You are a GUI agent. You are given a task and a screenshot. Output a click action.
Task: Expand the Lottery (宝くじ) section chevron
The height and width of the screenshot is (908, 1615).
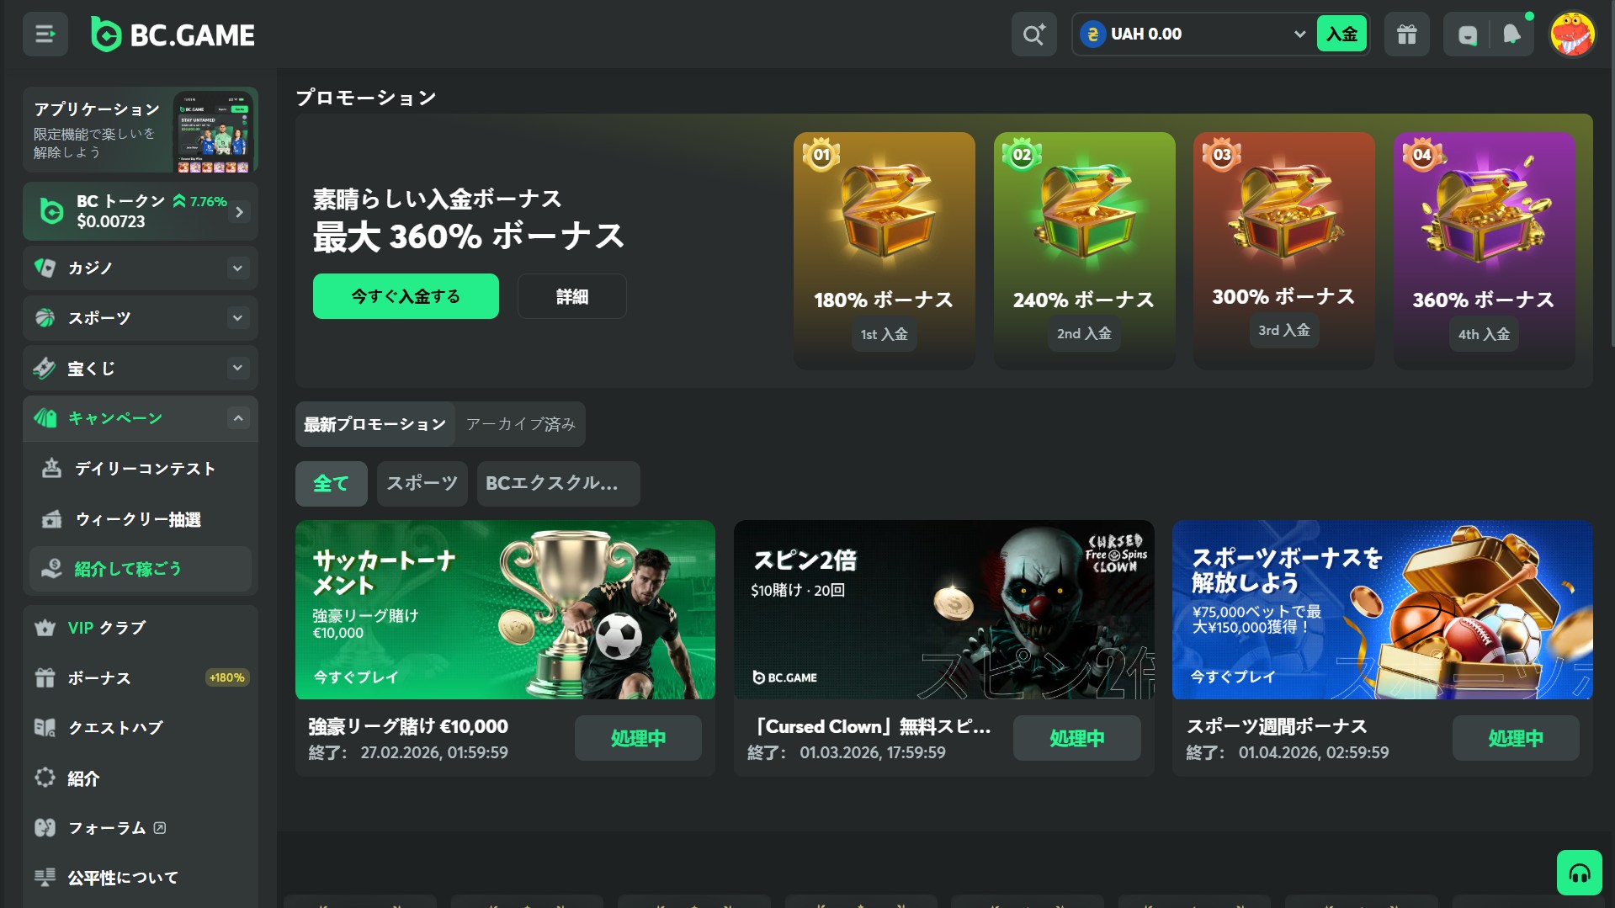click(238, 368)
